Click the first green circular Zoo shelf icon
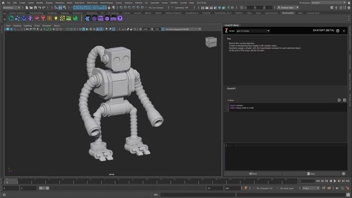This screenshot has height=198, width=352. tap(11, 18)
